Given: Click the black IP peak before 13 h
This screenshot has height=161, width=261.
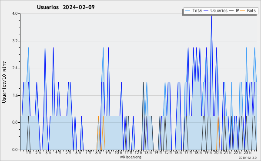Looking at the screenshot, I should [x=143, y=82].
